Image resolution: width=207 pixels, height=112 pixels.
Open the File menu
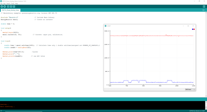(x=1, y=4)
